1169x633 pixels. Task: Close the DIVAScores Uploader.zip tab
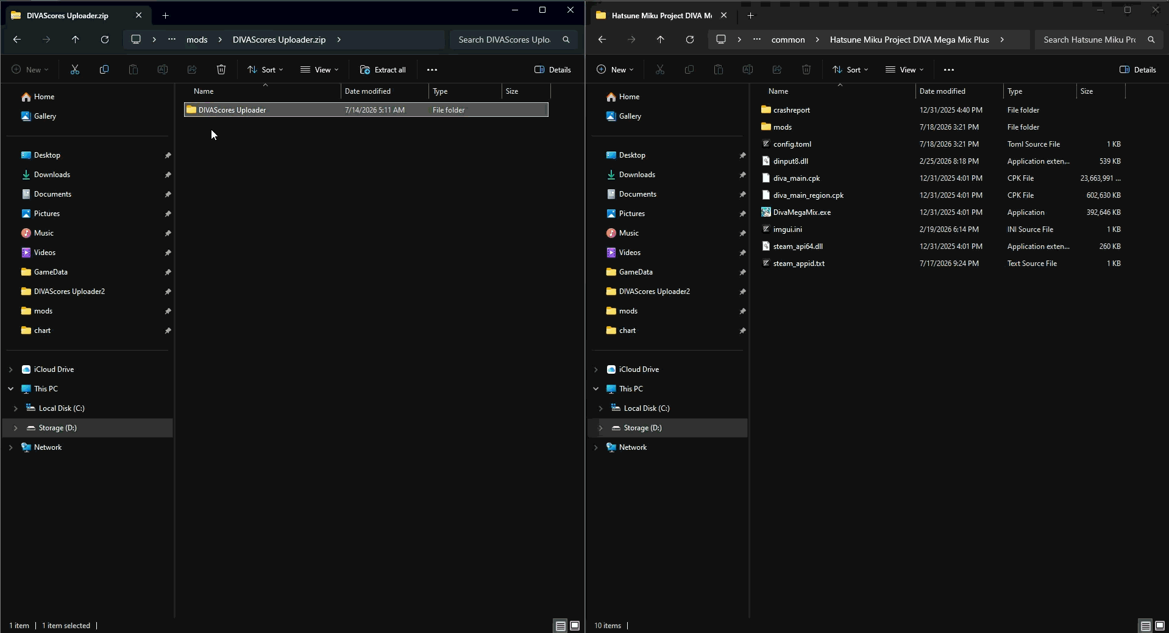(x=138, y=16)
